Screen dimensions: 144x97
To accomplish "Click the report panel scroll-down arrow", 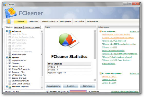I will [x=95, y=80].
